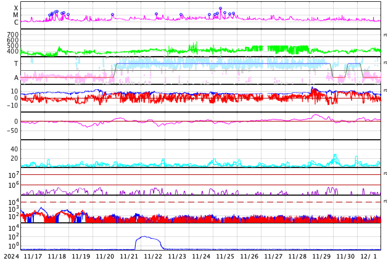Screen dimensions: 391x261
Task: Click the 12/ 1 date label
Action: (369, 256)
